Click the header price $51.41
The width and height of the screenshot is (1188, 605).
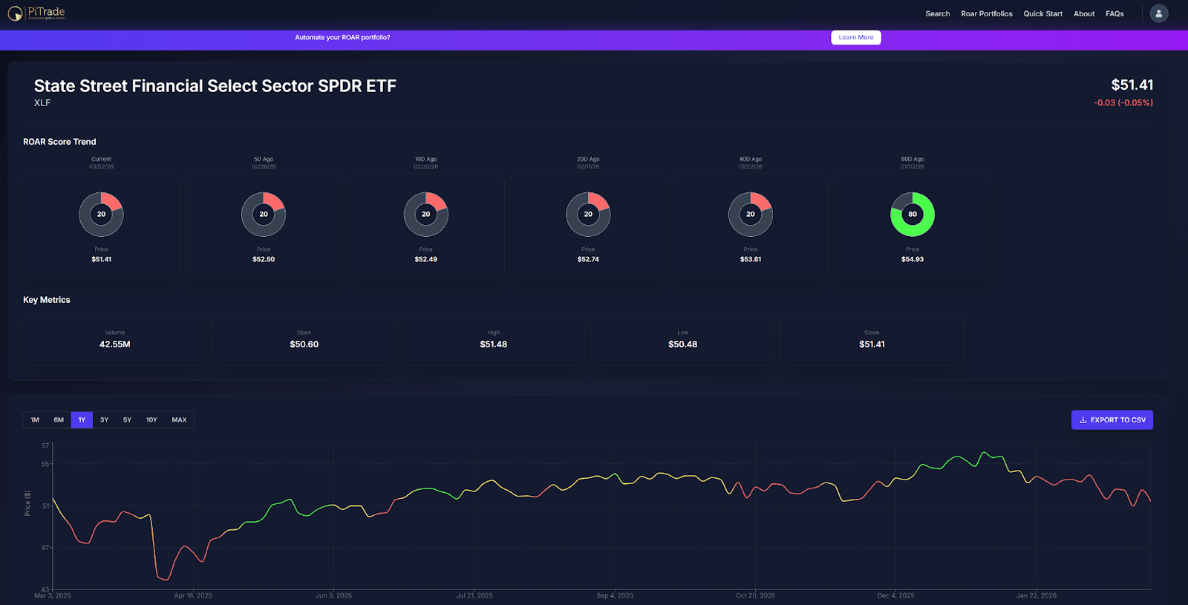(1132, 85)
